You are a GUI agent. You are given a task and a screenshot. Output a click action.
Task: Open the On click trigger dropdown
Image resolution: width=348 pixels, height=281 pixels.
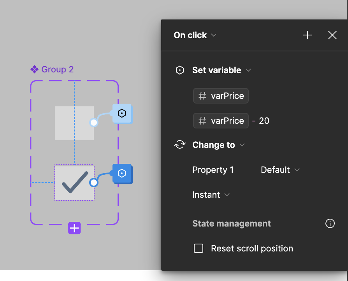pyautogui.click(x=195, y=35)
